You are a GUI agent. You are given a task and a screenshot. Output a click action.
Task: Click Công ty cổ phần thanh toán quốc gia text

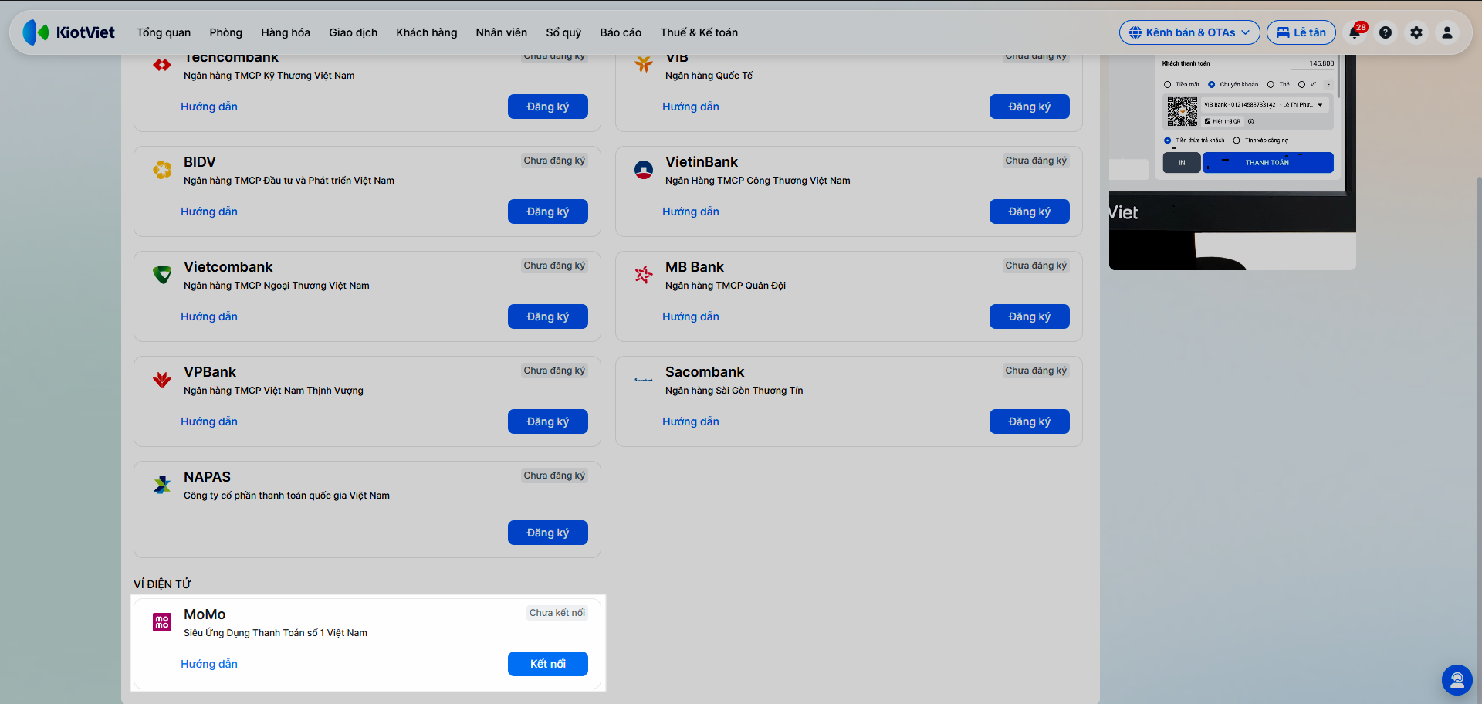[286, 496]
